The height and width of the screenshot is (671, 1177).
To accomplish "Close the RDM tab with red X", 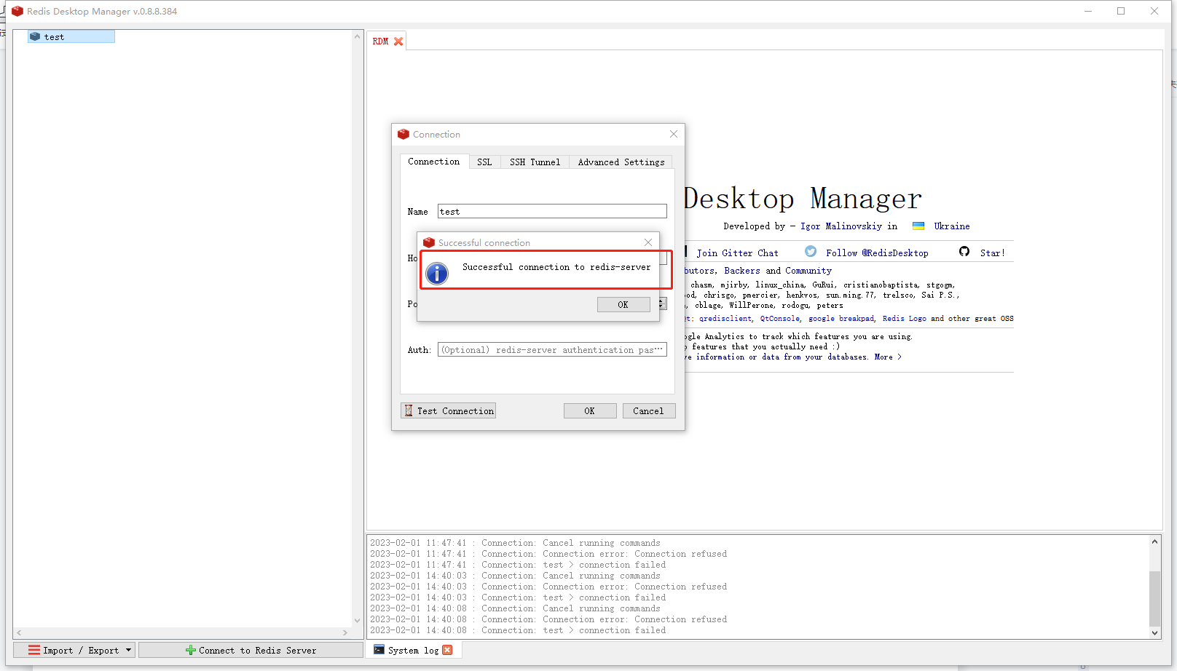I will pyautogui.click(x=398, y=41).
